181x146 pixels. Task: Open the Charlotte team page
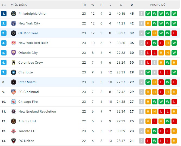[26, 72]
